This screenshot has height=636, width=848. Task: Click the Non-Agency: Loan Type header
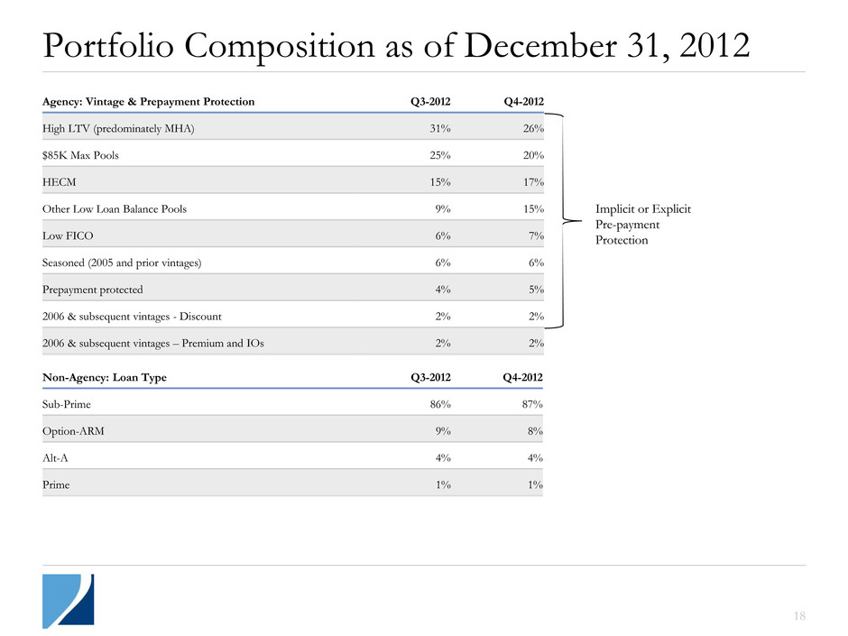(104, 378)
